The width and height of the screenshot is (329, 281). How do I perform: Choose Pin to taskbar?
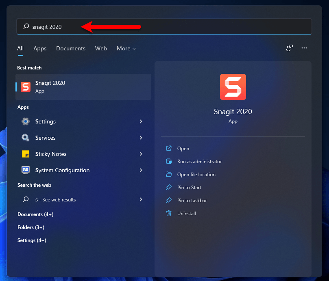coord(192,200)
